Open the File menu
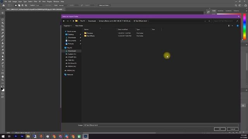The image size is (248, 139). 5,2
